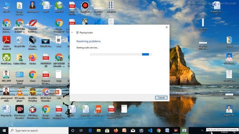Select the This PC desktop icon
The width and height of the screenshot is (239, 134).
(6, 7)
